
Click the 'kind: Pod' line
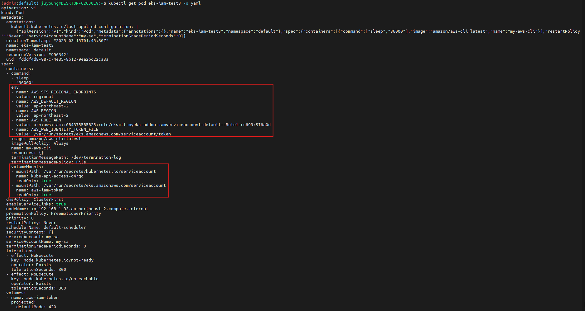(x=12, y=13)
